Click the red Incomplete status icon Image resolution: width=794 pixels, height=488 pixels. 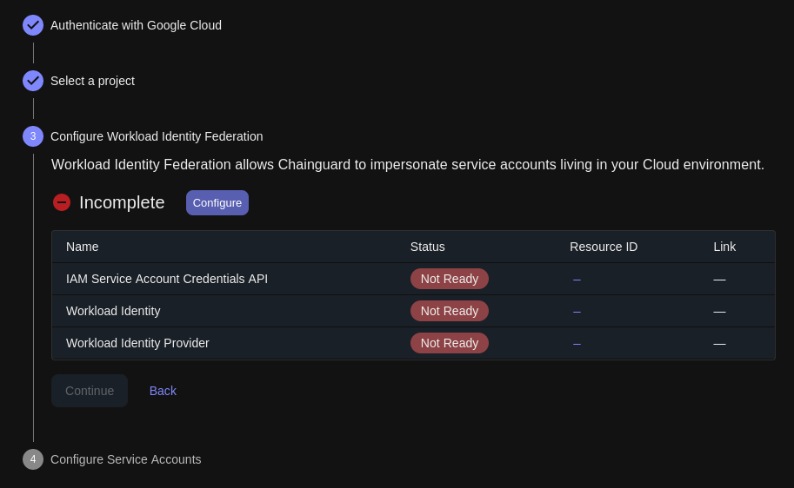[62, 202]
